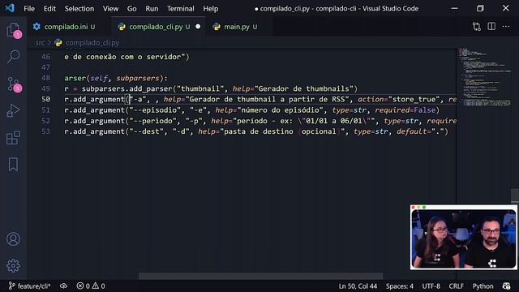Click the "--dest" argument string
Viewport: 519px width, 292px height.
pos(148,131)
